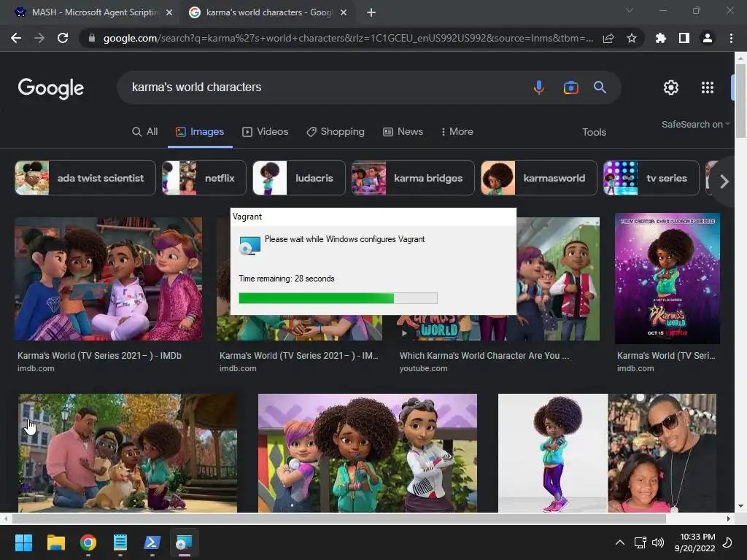This screenshot has height=560, width=747.
Task: Click Vagrant install progress bar
Action: coord(338,298)
